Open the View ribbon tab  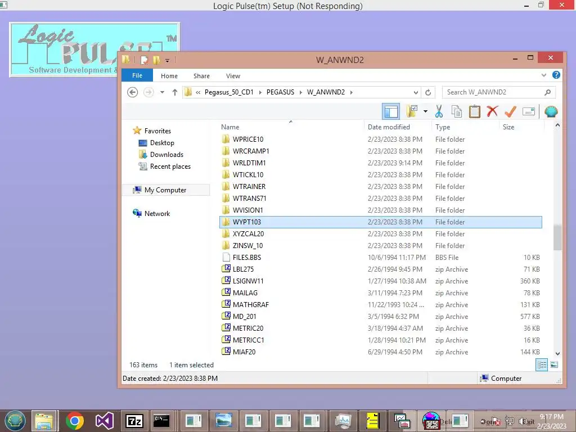point(233,76)
